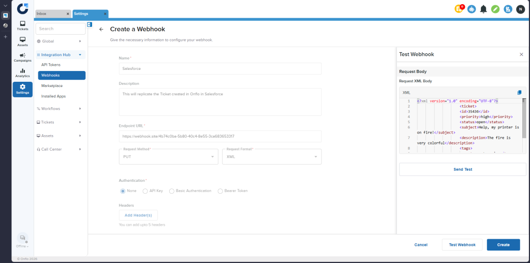
Task: Select the None authentication option
Action: tap(123, 191)
